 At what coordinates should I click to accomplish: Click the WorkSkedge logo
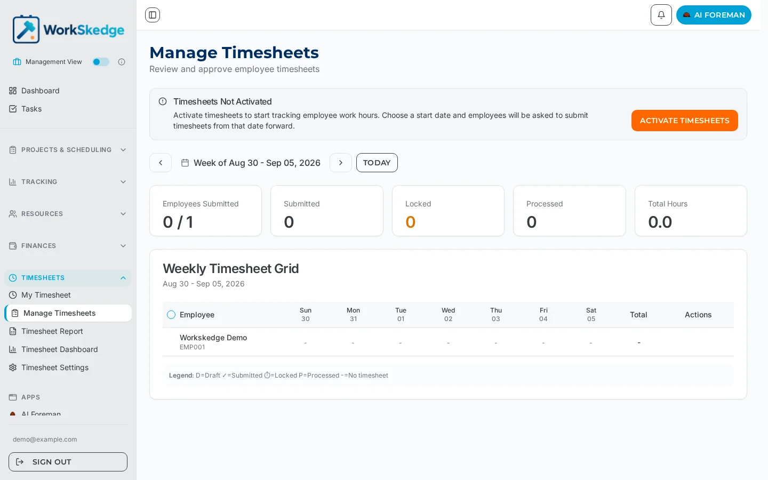(x=68, y=29)
